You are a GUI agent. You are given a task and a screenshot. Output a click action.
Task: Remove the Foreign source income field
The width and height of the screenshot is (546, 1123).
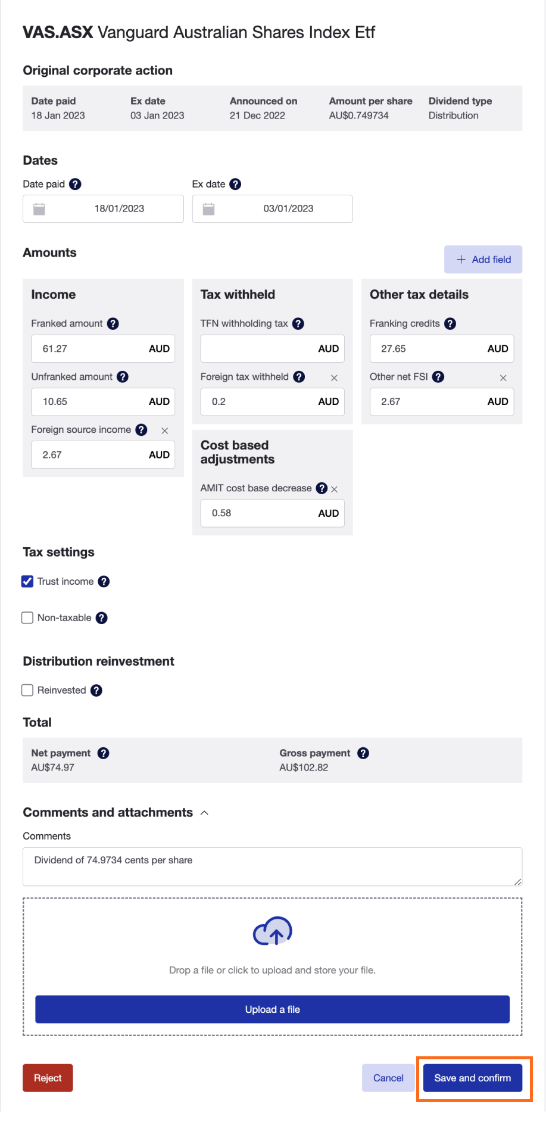point(164,431)
